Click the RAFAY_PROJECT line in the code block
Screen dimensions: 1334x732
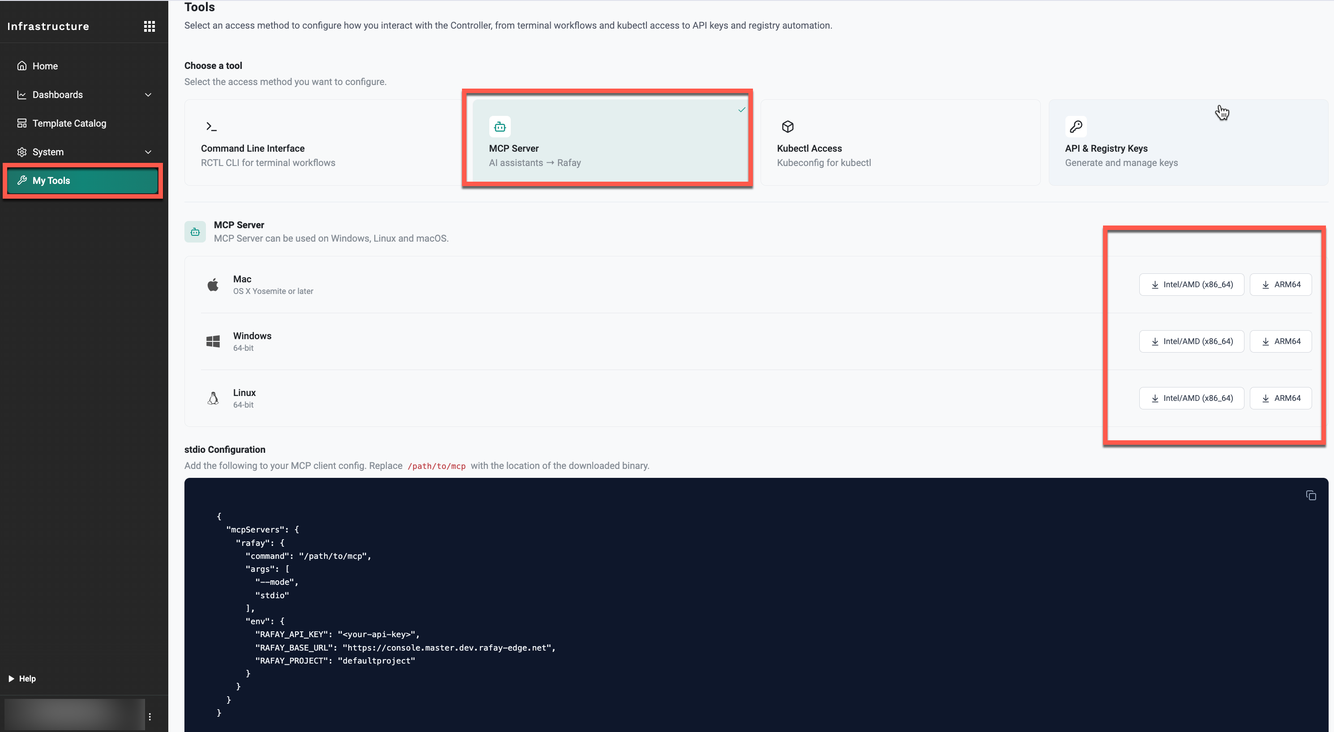[335, 660]
